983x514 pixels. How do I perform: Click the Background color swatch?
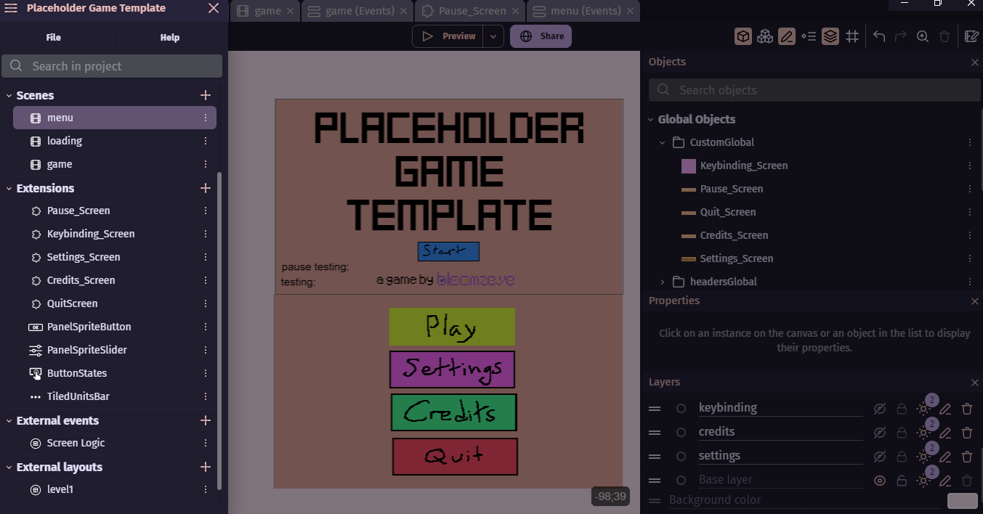point(963,501)
